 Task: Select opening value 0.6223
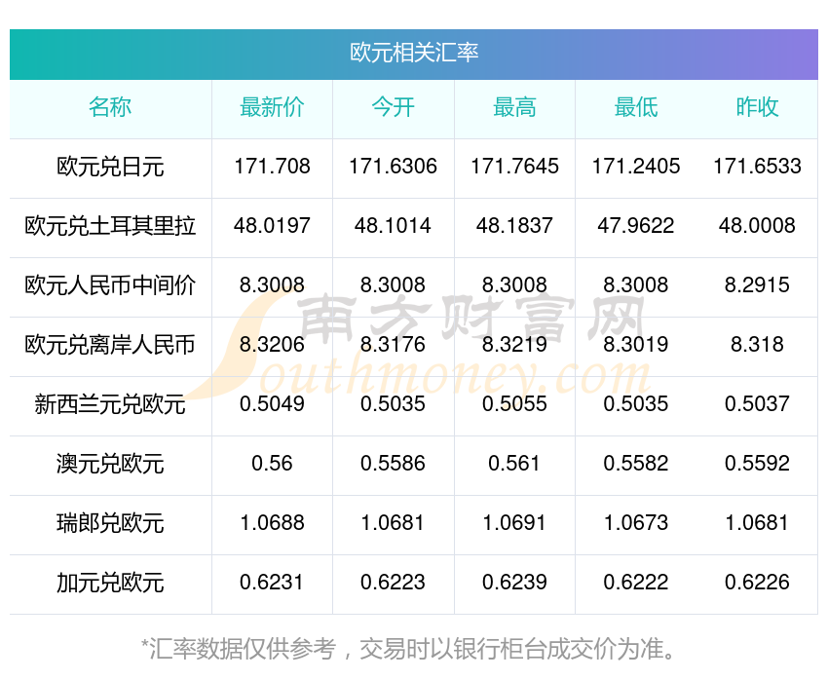pyautogui.click(x=393, y=583)
